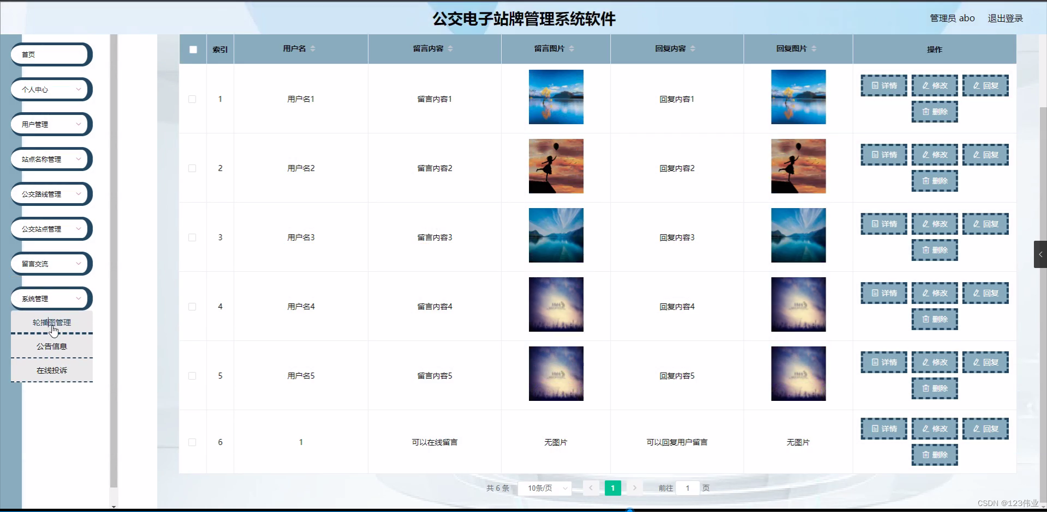Check the checkbox on message row 6
The width and height of the screenshot is (1047, 512).
pyautogui.click(x=192, y=442)
